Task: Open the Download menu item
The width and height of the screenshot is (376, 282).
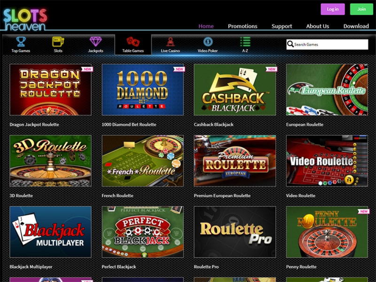Action: 356,26
